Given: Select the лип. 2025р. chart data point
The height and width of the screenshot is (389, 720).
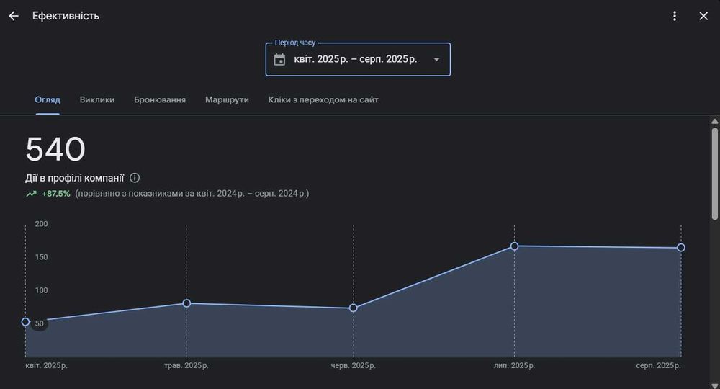Looking at the screenshot, I should (514, 246).
